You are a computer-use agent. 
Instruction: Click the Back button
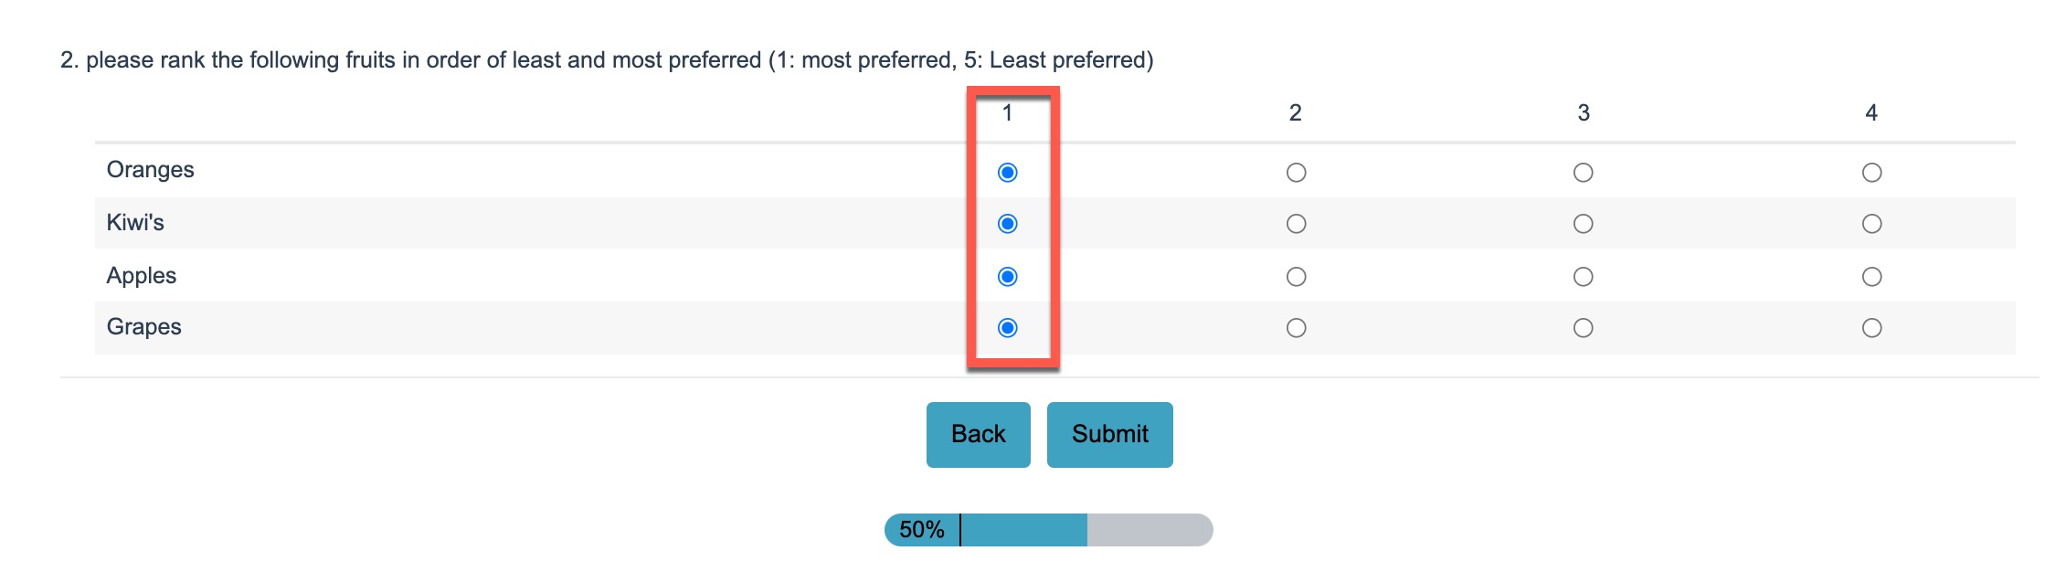(x=978, y=435)
